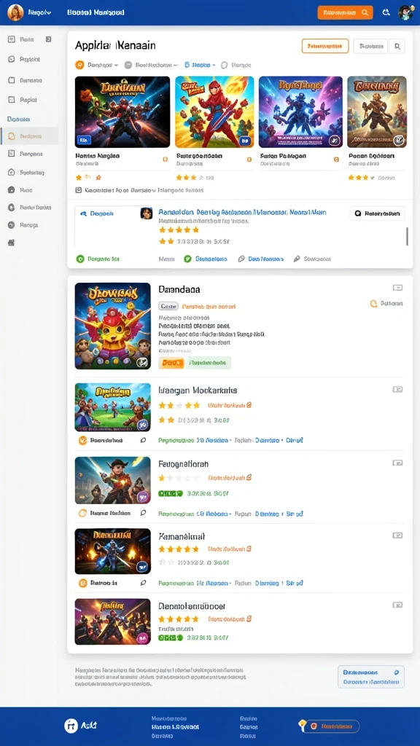Toggle the small checkbox below the first card's star rating

[79, 190]
